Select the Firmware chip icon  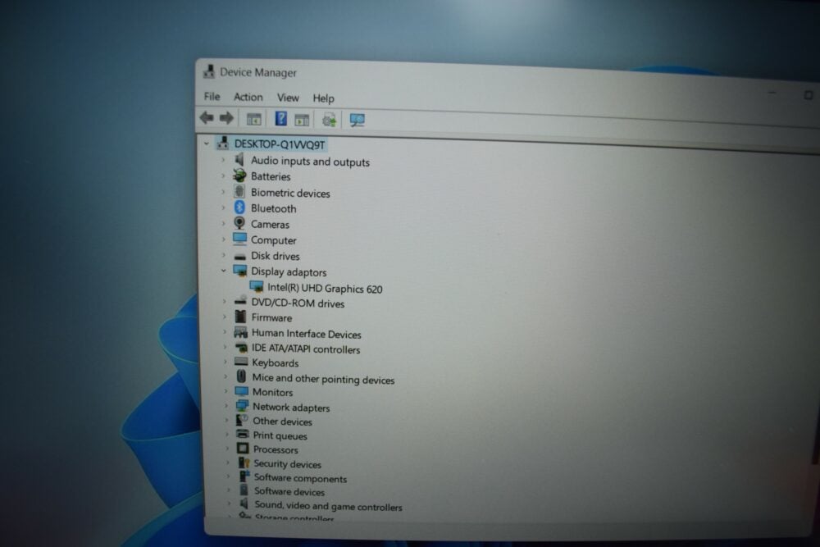pos(240,316)
